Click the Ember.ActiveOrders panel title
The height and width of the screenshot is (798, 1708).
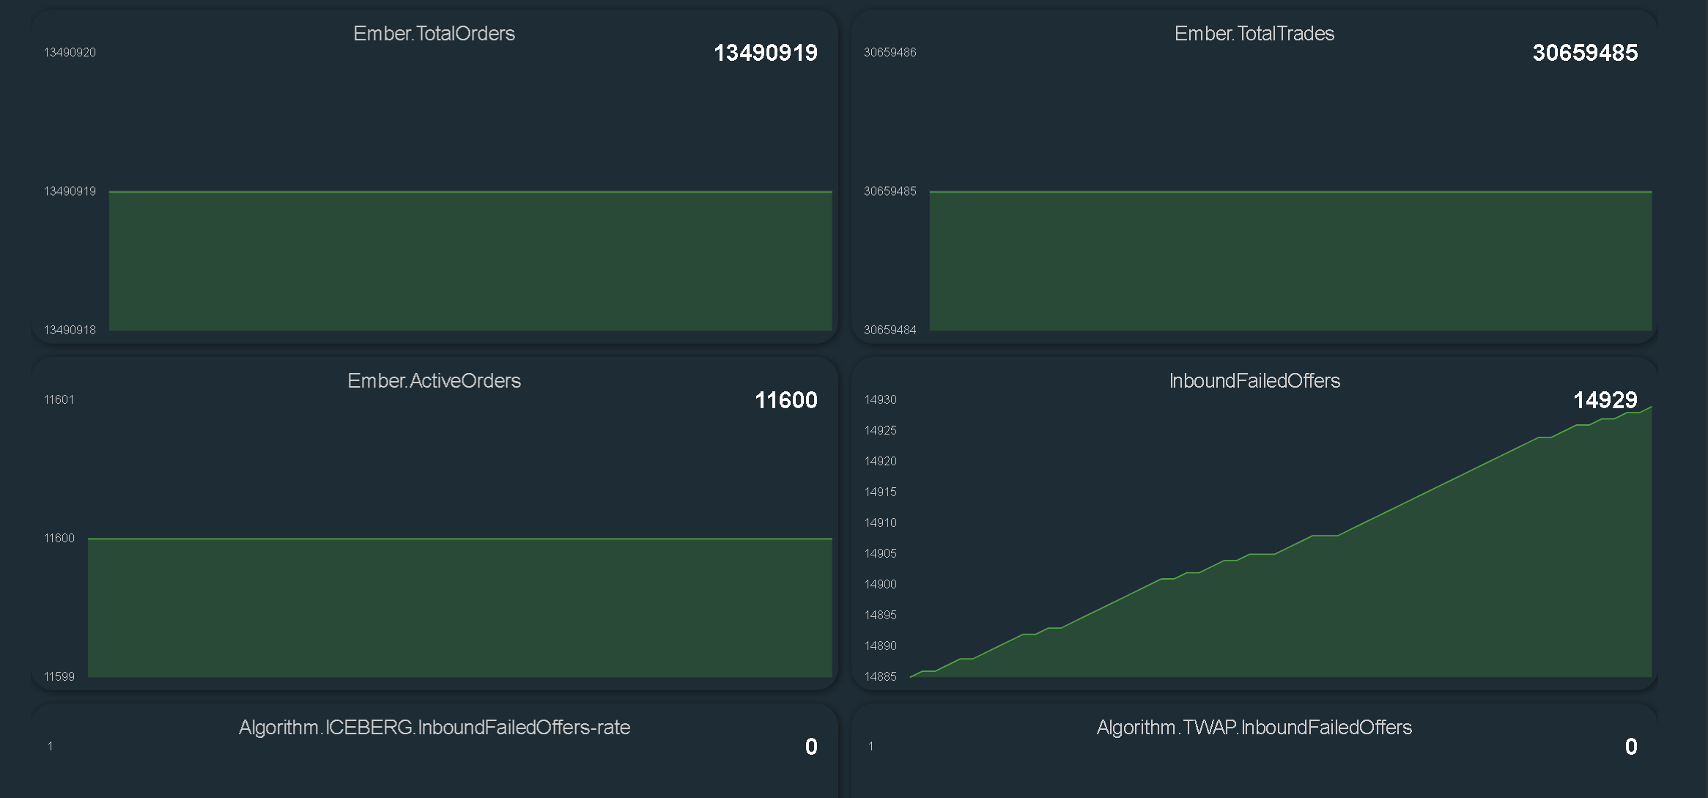[x=434, y=381]
